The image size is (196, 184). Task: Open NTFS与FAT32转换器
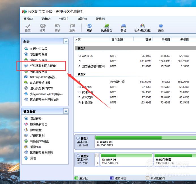(39, 77)
